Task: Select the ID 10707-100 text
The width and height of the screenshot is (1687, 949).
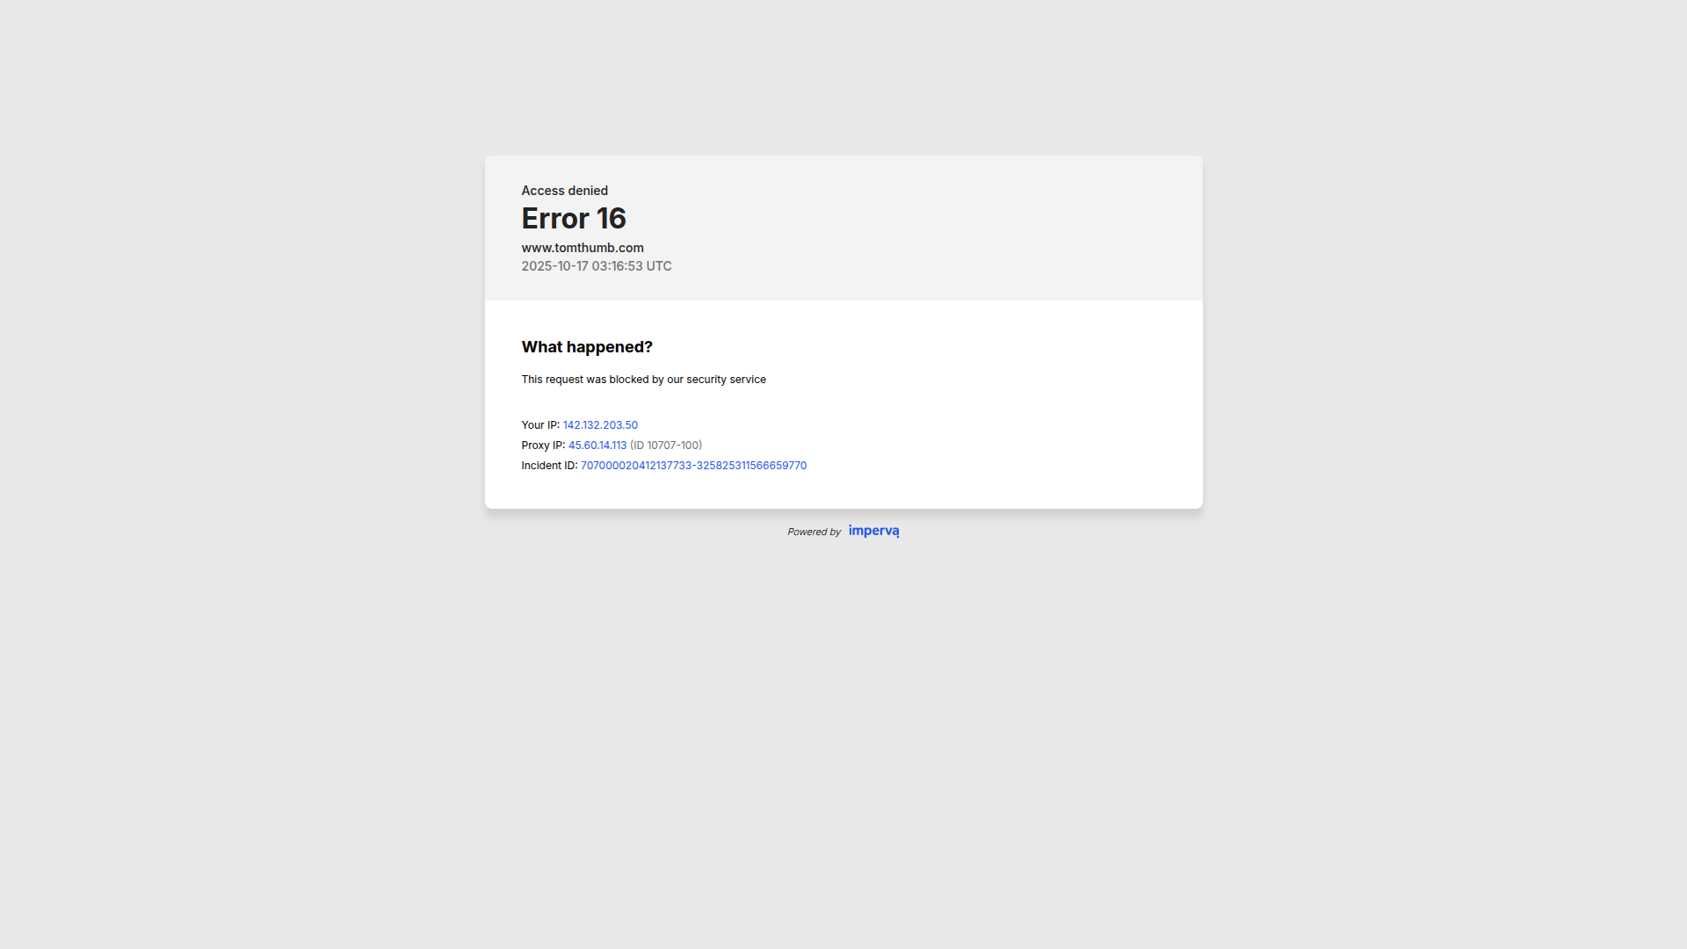Action: [x=666, y=445]
